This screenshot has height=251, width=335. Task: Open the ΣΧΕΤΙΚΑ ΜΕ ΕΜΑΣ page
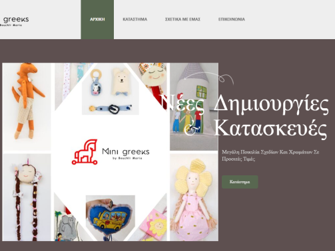click(x=182, y=19)
